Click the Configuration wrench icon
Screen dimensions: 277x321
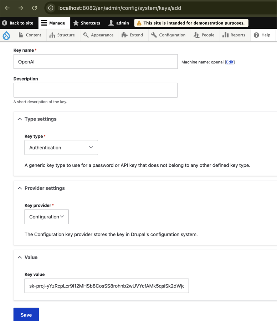pos(154,35)
